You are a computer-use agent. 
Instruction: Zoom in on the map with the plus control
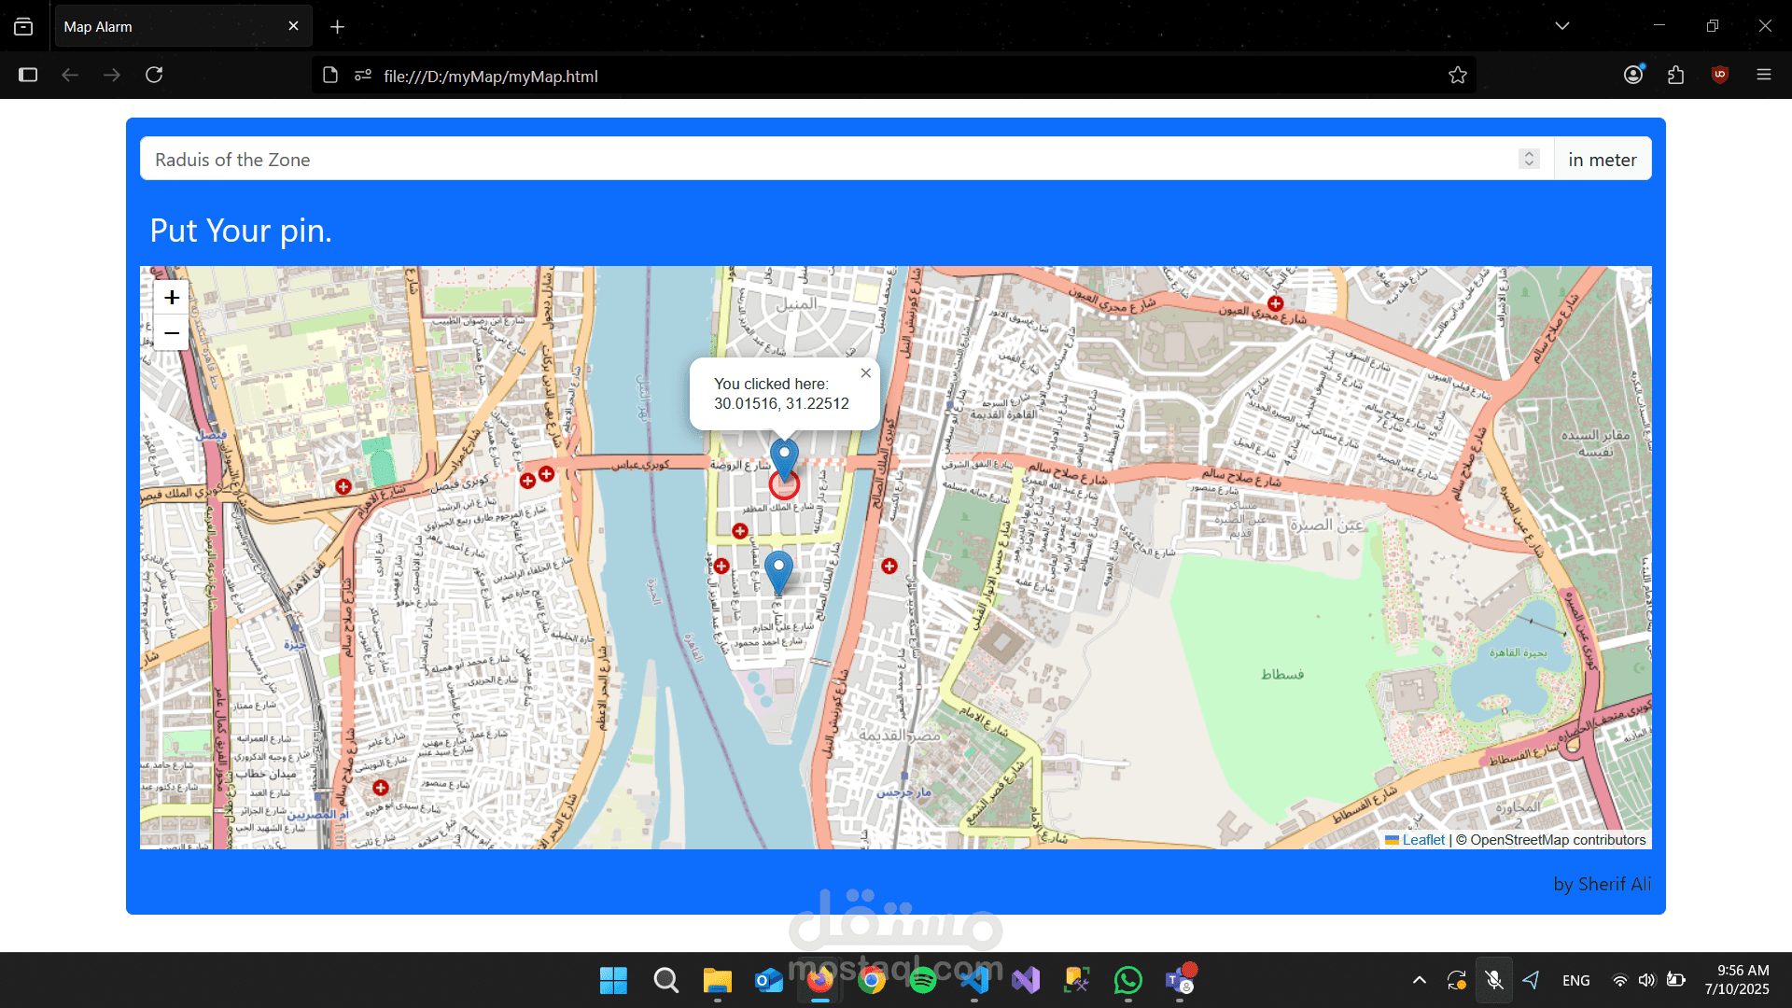(x=171, y=297)
